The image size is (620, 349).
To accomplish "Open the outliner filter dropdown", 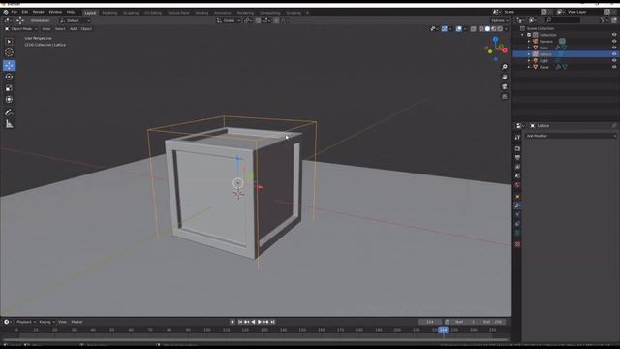I will tap(604, 20).
